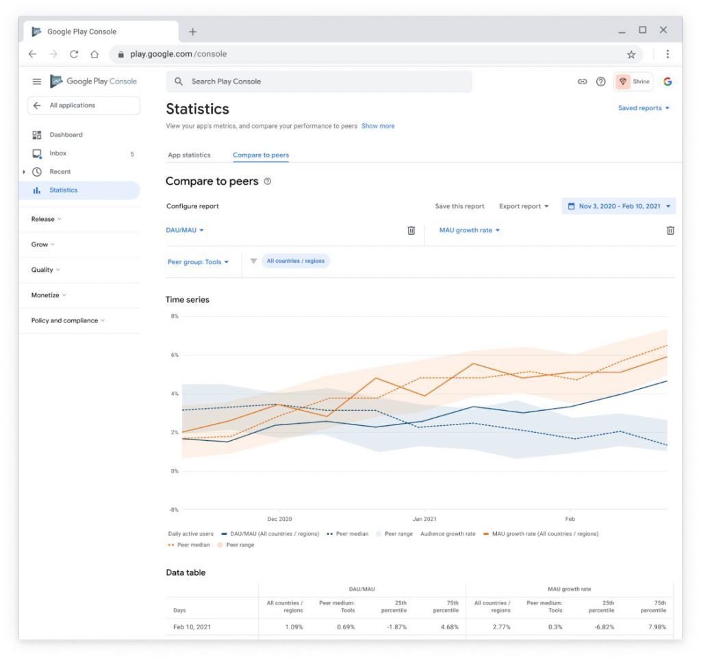The height and width of the screenshot is (660, 701).
Task: Delete the DAU/MAU metric with trash icon
Action: click(411, 231)
